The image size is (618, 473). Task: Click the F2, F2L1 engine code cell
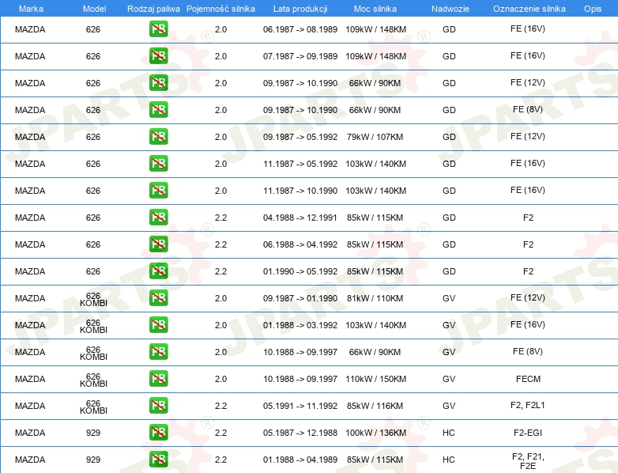(527, 405)
